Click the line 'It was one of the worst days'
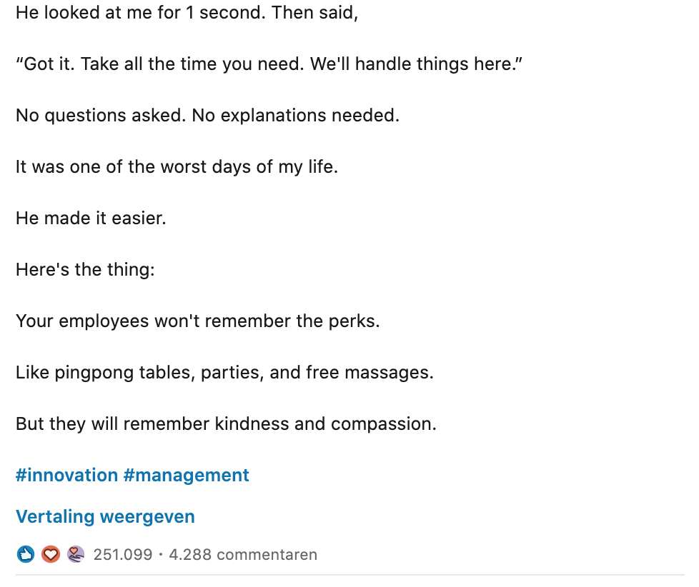Screen dimensions: 699x587 coord(177,167)
